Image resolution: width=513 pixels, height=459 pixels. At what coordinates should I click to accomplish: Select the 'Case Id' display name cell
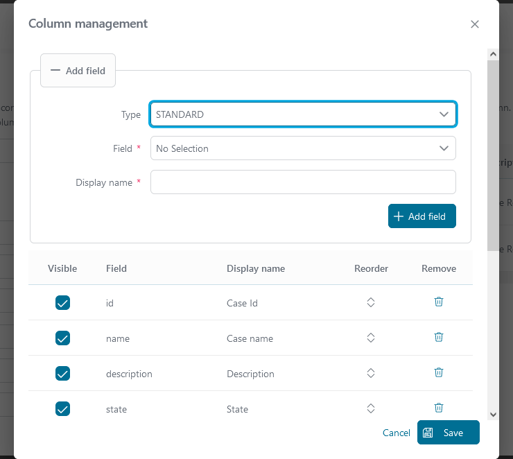point(242,303)
